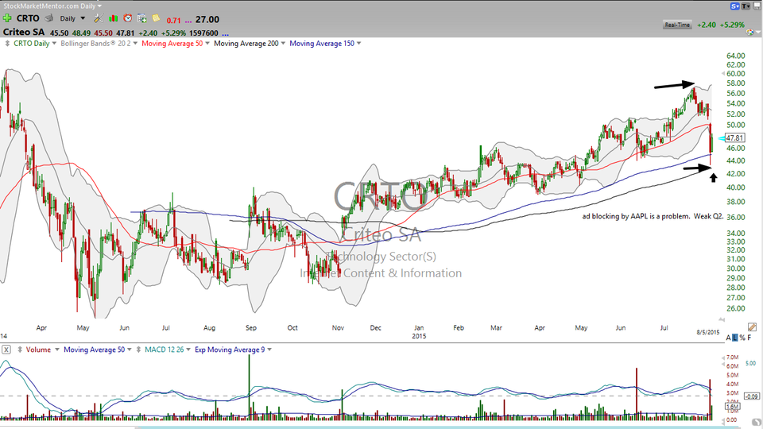Expand Bollinger Bands 20 2 dropdown
The width and height of the screenshot is (763, 429).
(x=135, y=43)
